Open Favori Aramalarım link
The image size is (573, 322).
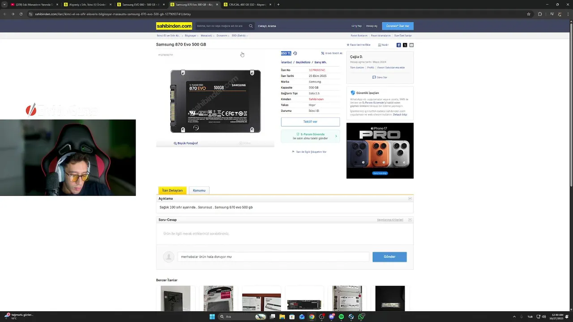coord(381,35)
